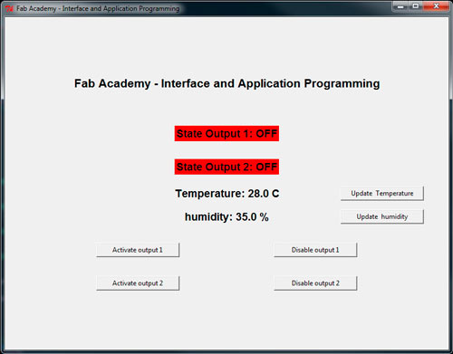This screenshot has height=354, width=453.
Task: Minimize the Fab Academy window
Action: tap(400, 6)
